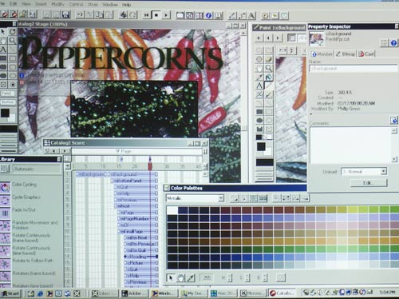Switch to the Member tab in Property Inspector
This screenshot has height=299, width=399.
coord(322,54)
